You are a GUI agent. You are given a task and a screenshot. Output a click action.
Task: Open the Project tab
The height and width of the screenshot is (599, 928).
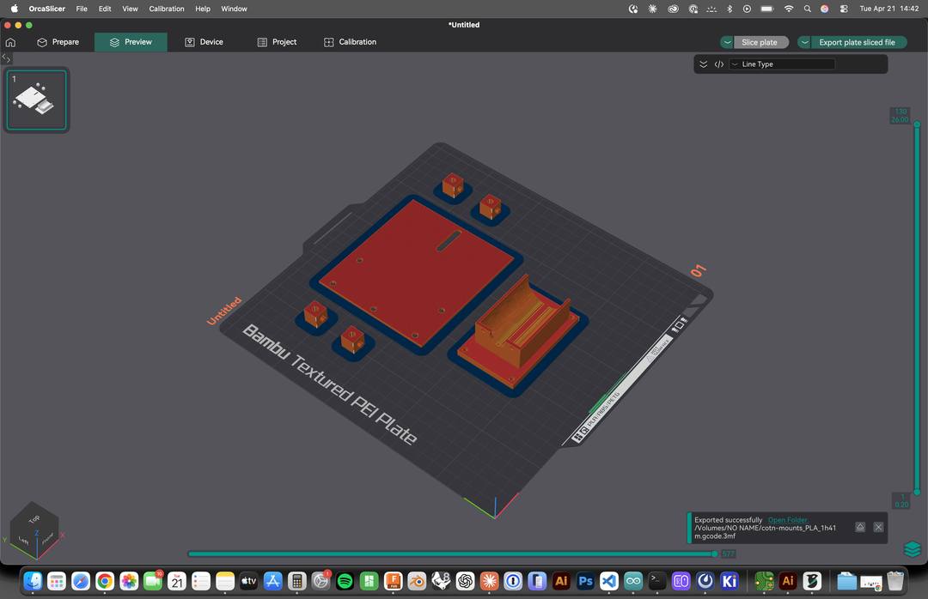(x=277, y=42)
